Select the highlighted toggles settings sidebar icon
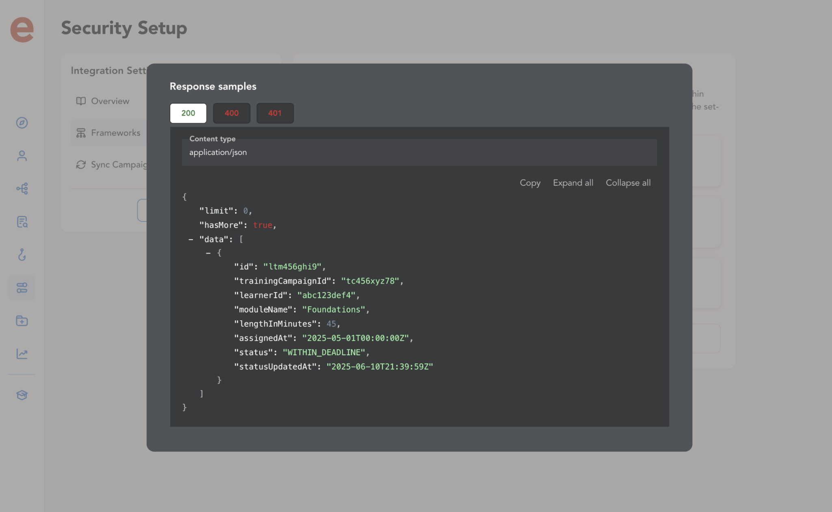The width and height of the screenshot is (832, 512). 22,288
